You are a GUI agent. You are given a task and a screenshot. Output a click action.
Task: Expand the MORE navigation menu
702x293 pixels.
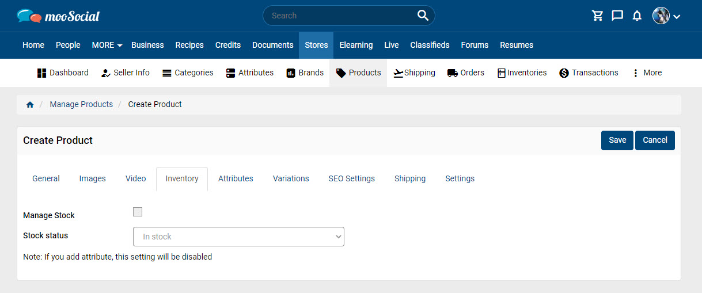[x=107, y=45]
